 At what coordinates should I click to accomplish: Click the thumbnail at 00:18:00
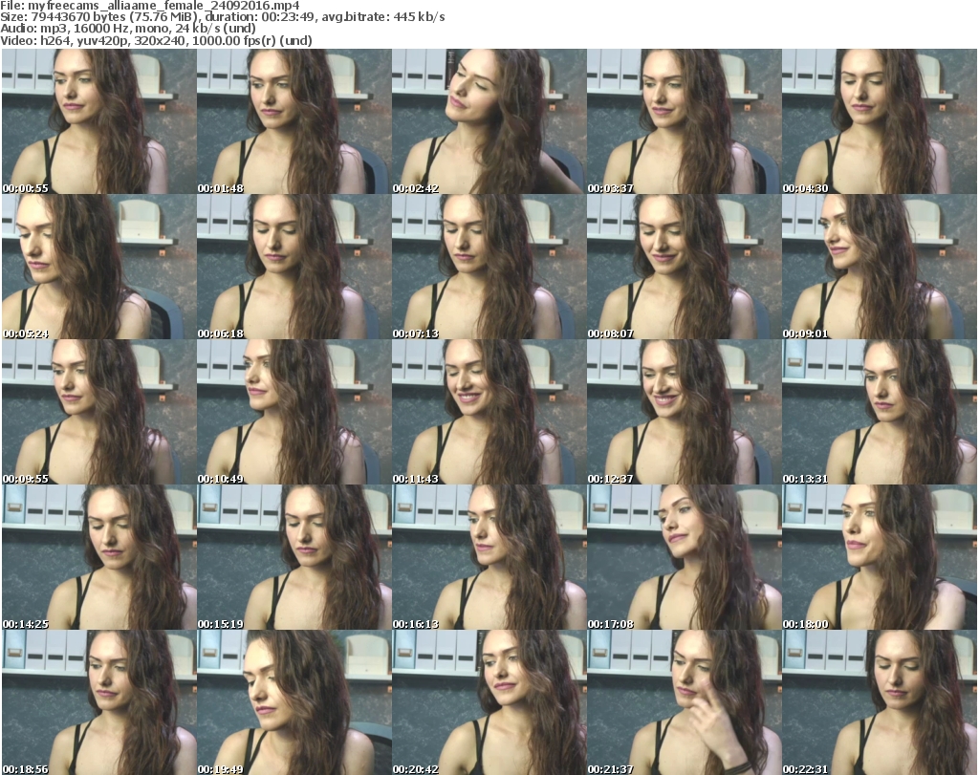pyautogui.click(x=879, y=557)
